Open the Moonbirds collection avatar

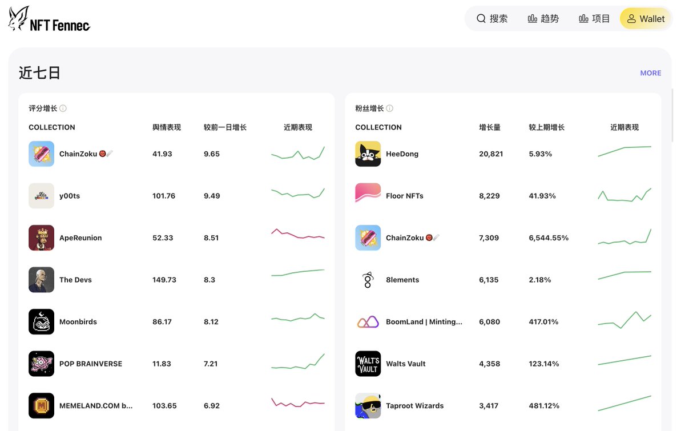[41, 322]
